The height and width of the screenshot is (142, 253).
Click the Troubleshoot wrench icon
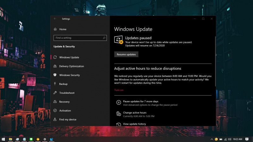[x=55, y=92]
